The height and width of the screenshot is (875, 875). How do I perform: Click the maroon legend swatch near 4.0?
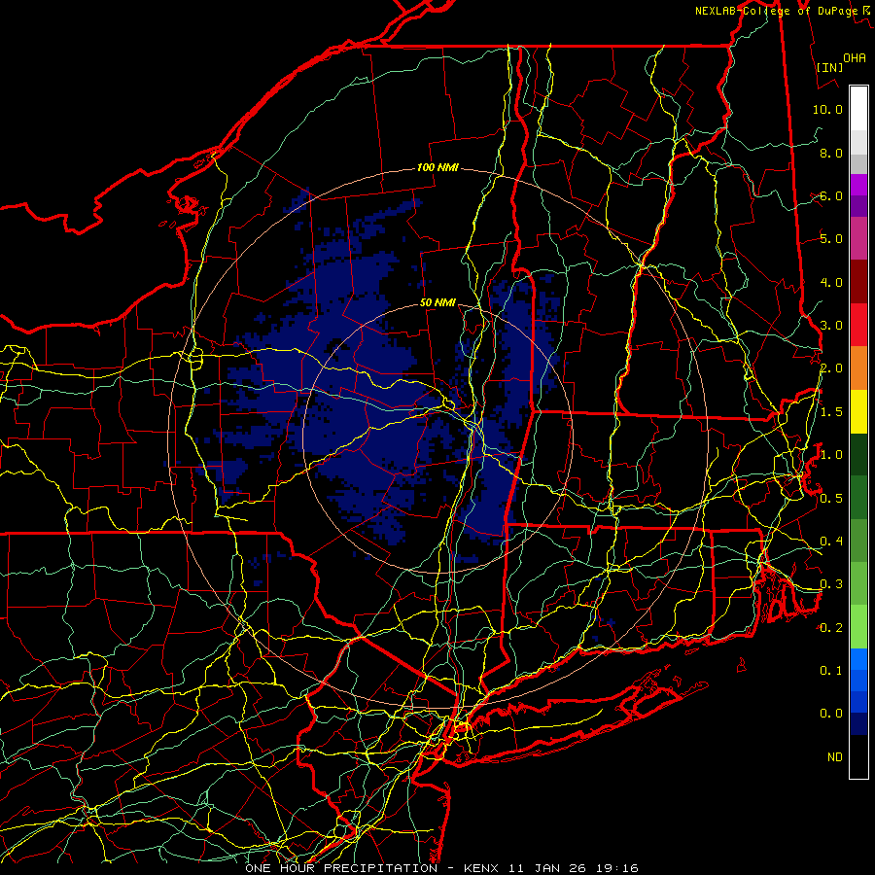858,282
